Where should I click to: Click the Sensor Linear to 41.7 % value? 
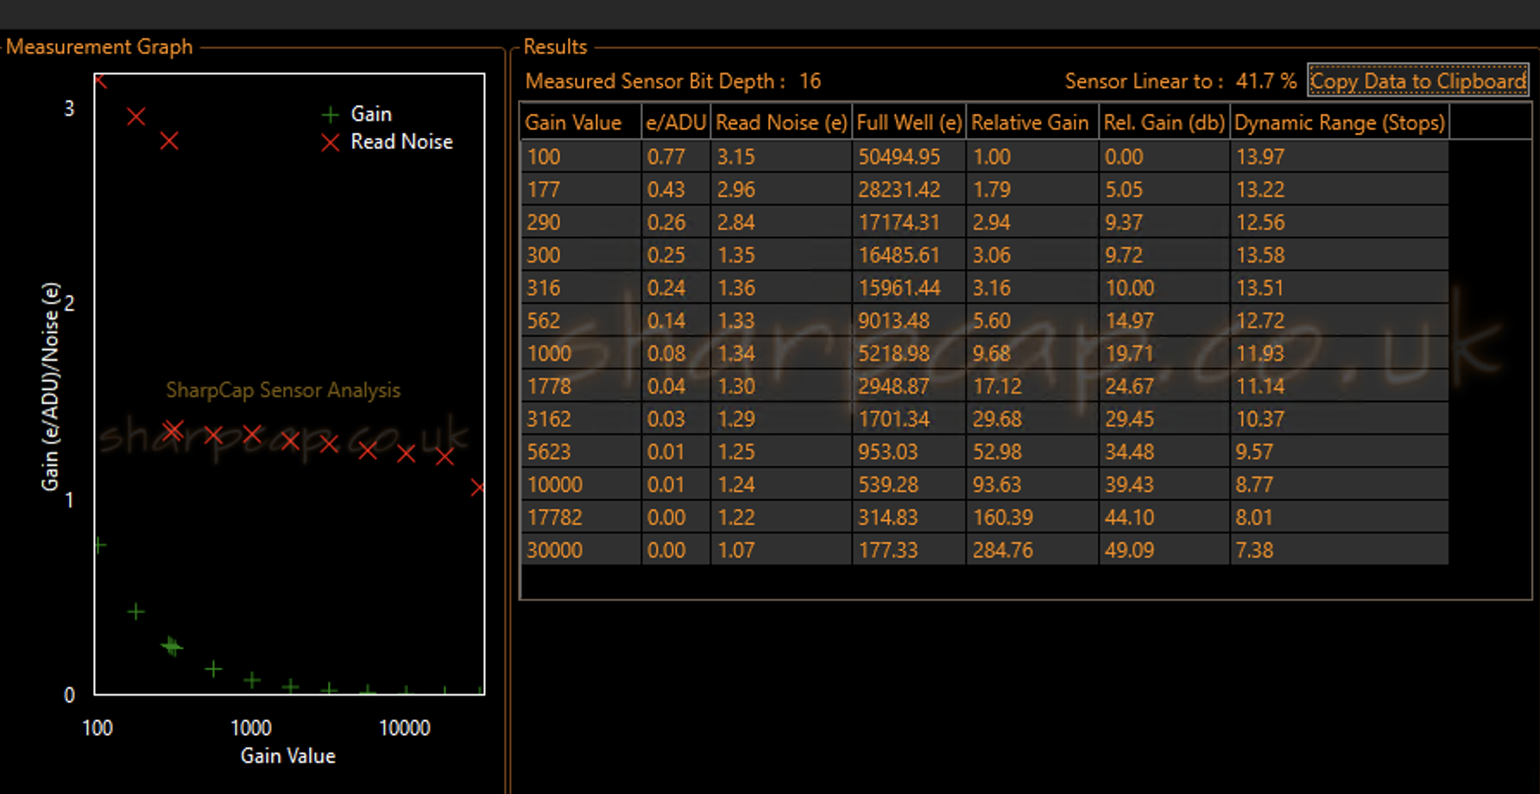click(x=1265, y=81)
